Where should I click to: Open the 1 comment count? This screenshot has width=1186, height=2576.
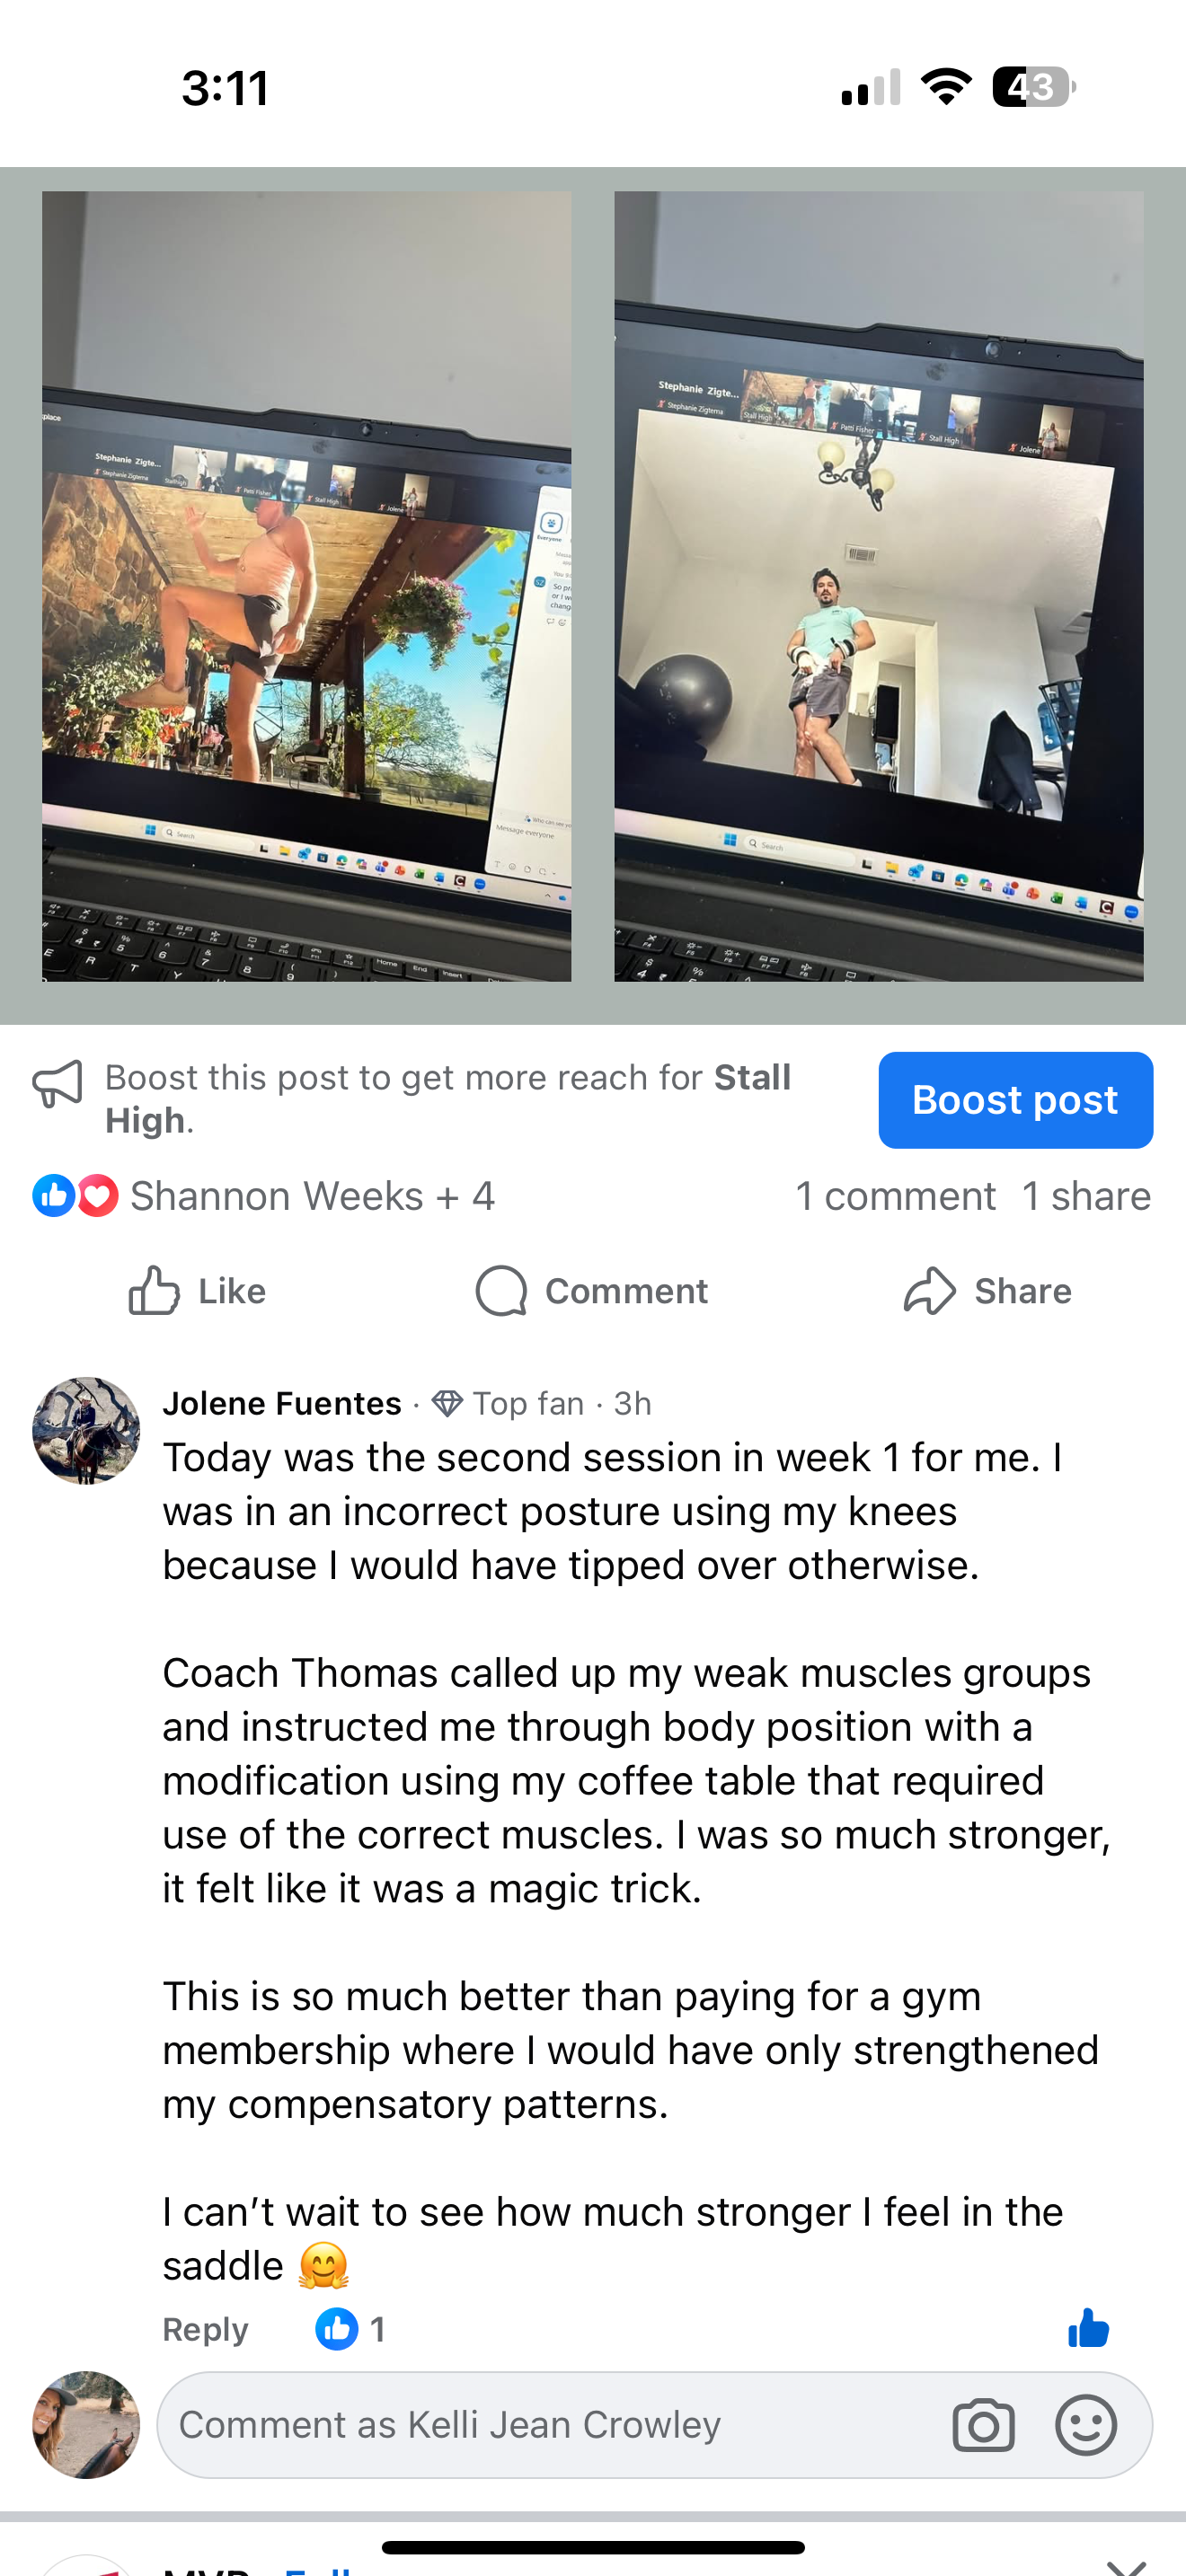point(895,1196)
